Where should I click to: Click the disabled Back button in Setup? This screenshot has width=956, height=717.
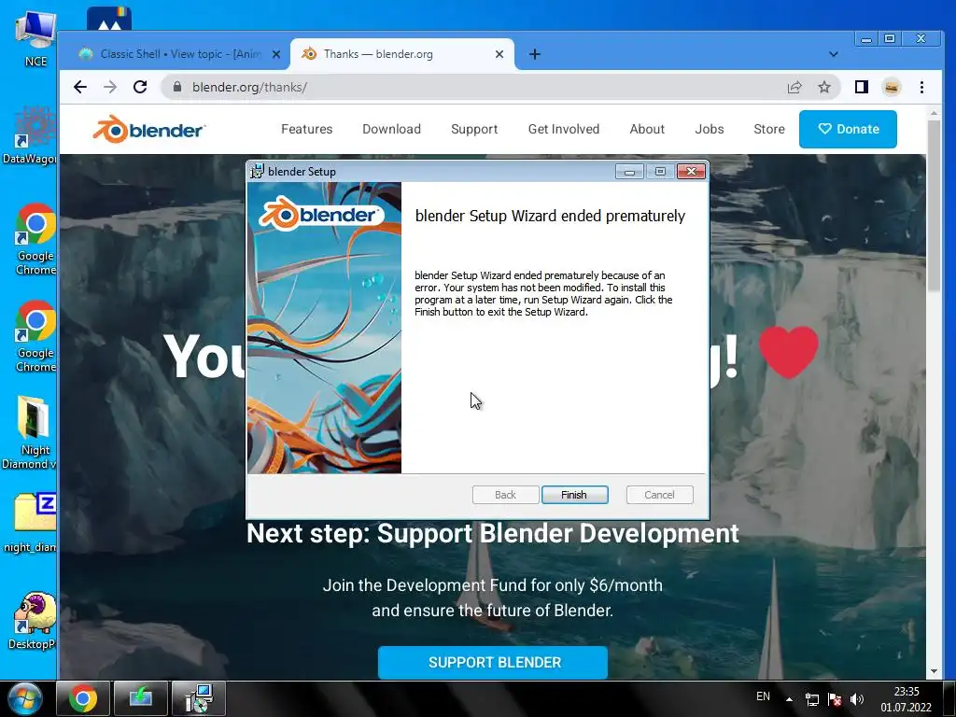point(505,495)
